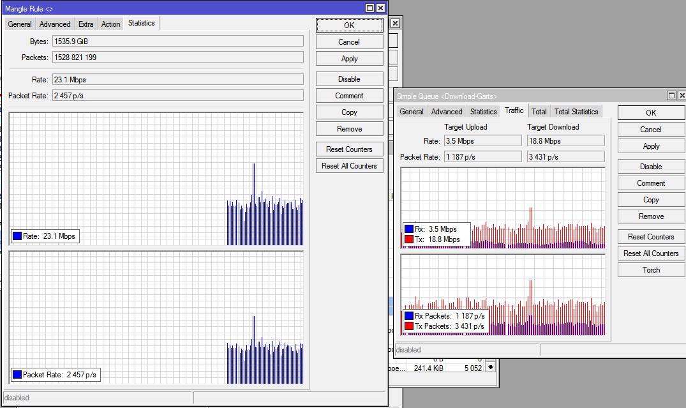Maximize the Simple Queue window
Image resolution: width=686 pixels, height=408 pixels.
(671, 95)
